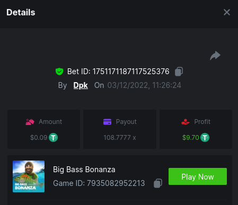Copy the Game ID with the copy icon
This screenshot has width=238, height=205.
coord(158,183)
